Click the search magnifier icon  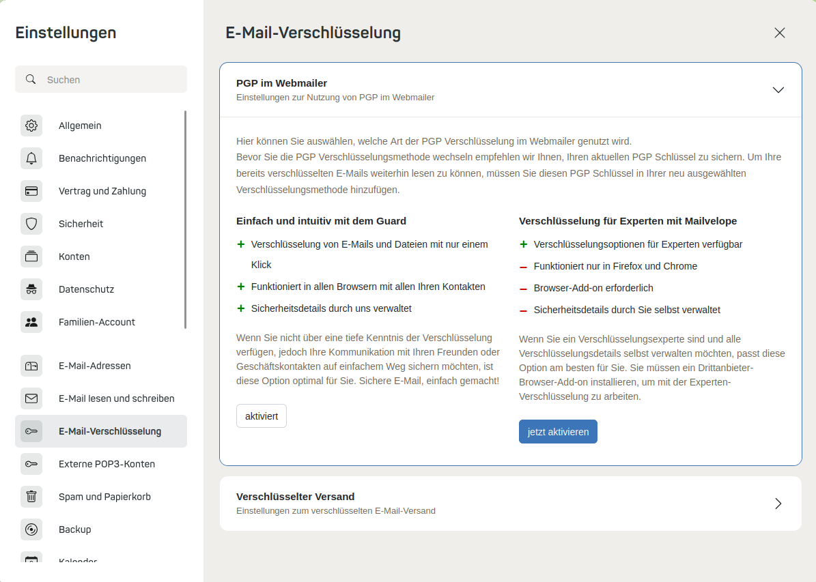[31, 79]
